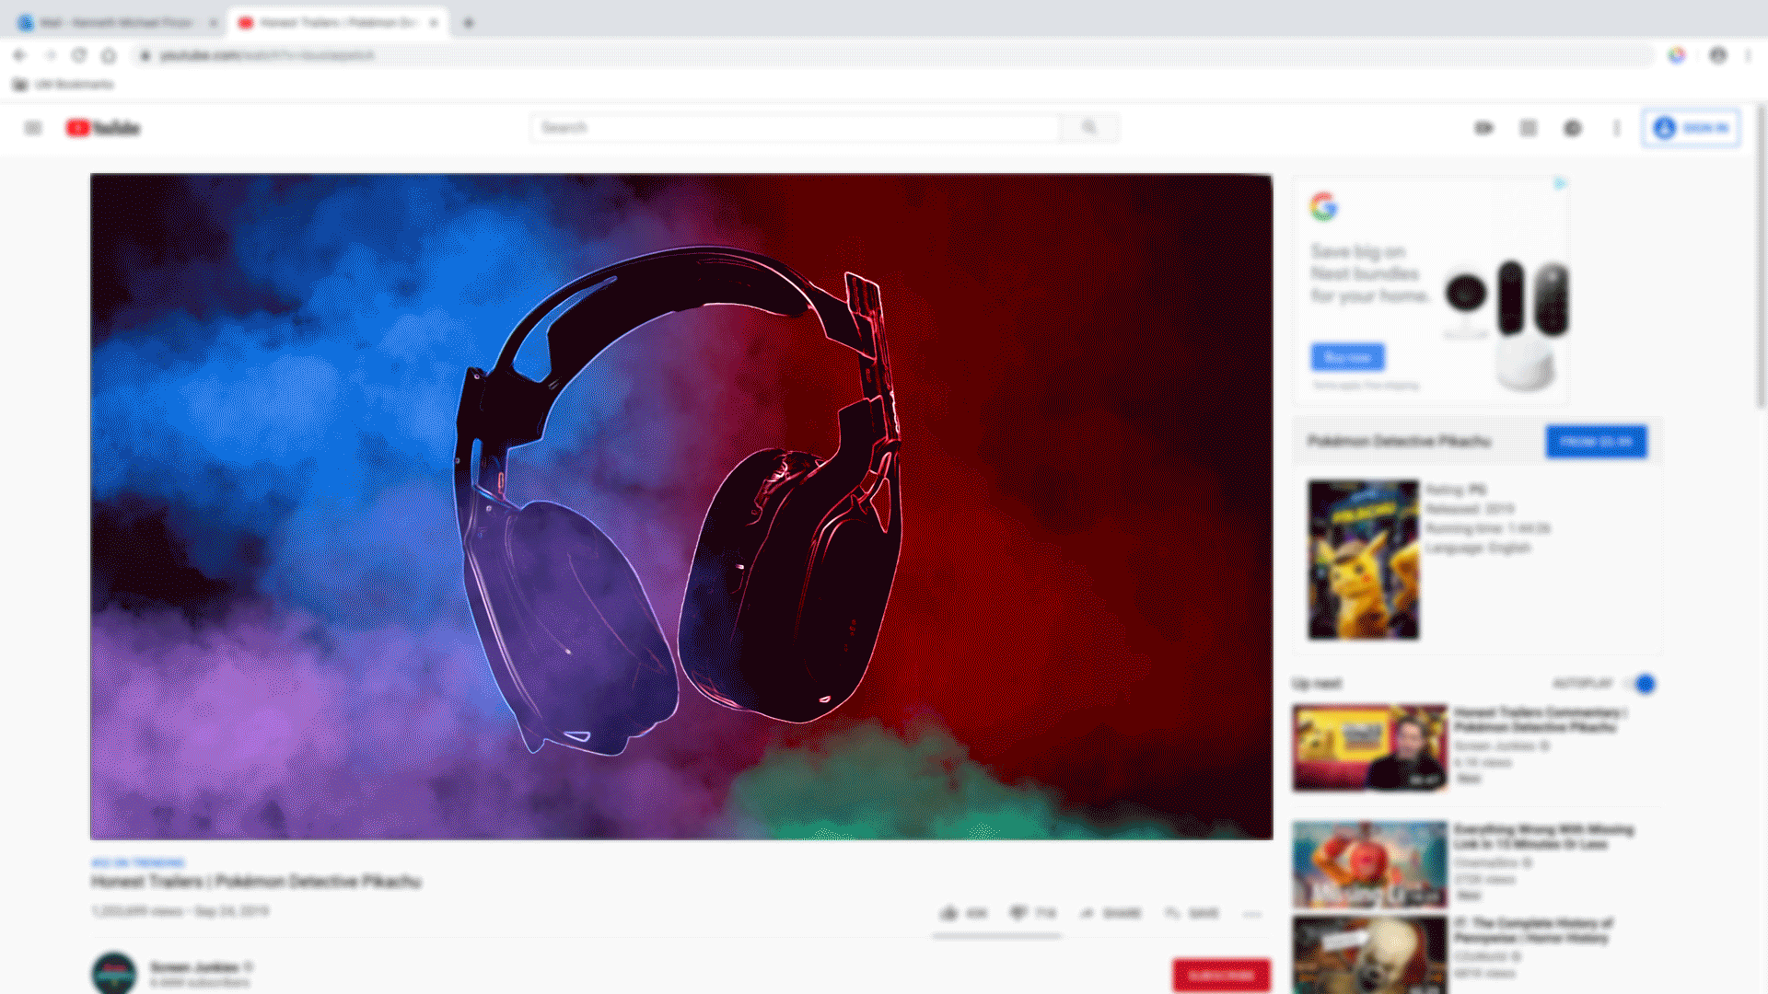This screenshot has height=994, width=1768.
Task: Open the Honest Trailers Commentary title link
Action: 1541,720
